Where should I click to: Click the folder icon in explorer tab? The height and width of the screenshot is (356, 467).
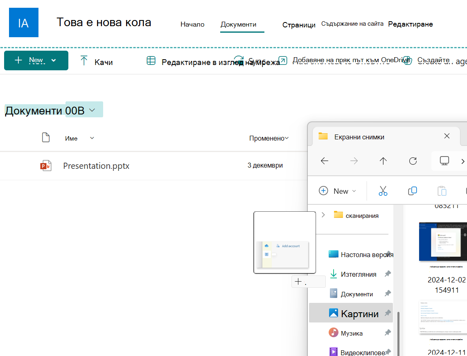click(x=323, y=137)
